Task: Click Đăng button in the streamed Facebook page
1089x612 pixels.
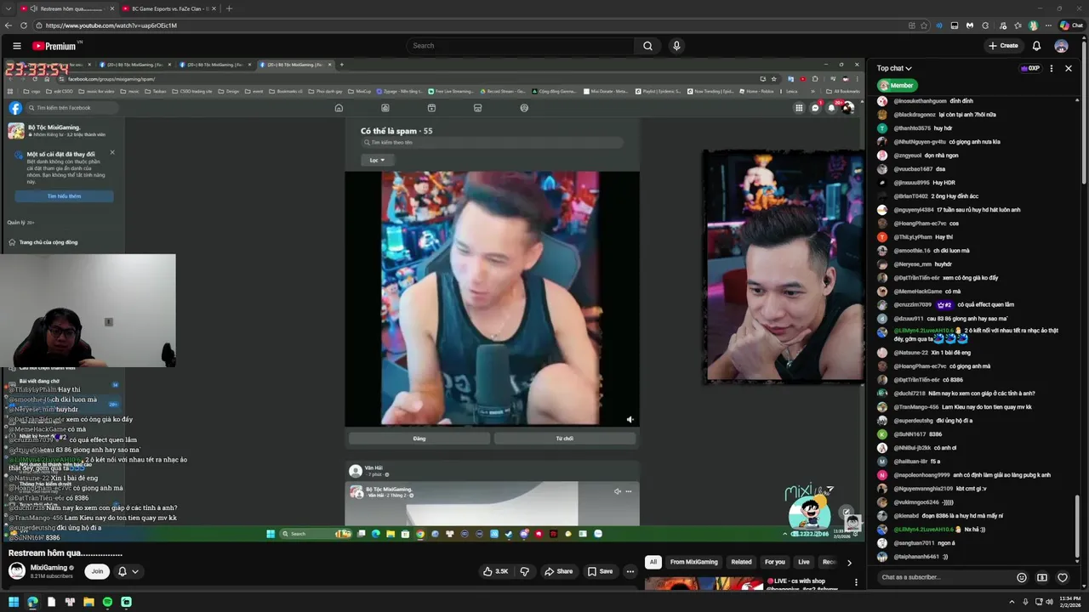Action: click(419, 439)
